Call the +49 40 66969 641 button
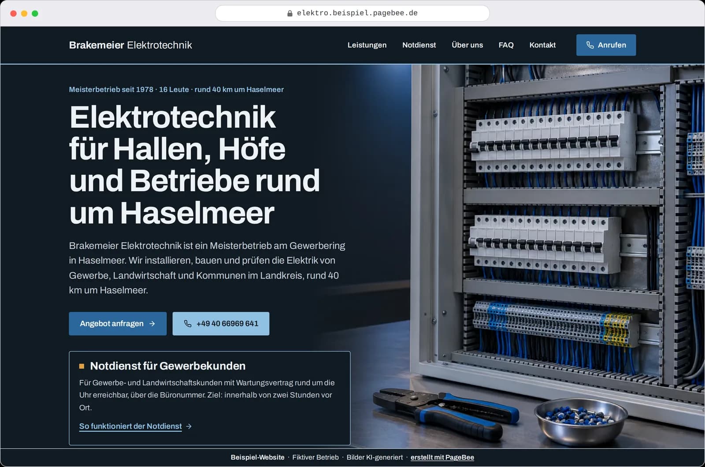This screenshot has height=467, width=705. (x=221, y=323)
